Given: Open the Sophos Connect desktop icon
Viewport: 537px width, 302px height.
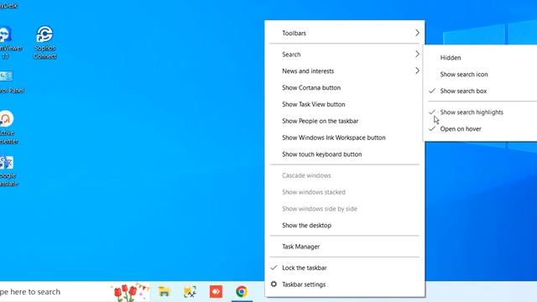Looking at the screenshot, I should pyautogui.click(x=44, y=42).
